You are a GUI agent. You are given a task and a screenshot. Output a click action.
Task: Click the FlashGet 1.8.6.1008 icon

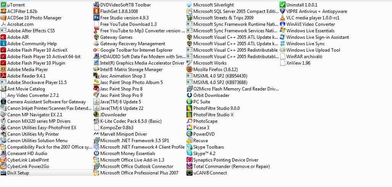96,11
